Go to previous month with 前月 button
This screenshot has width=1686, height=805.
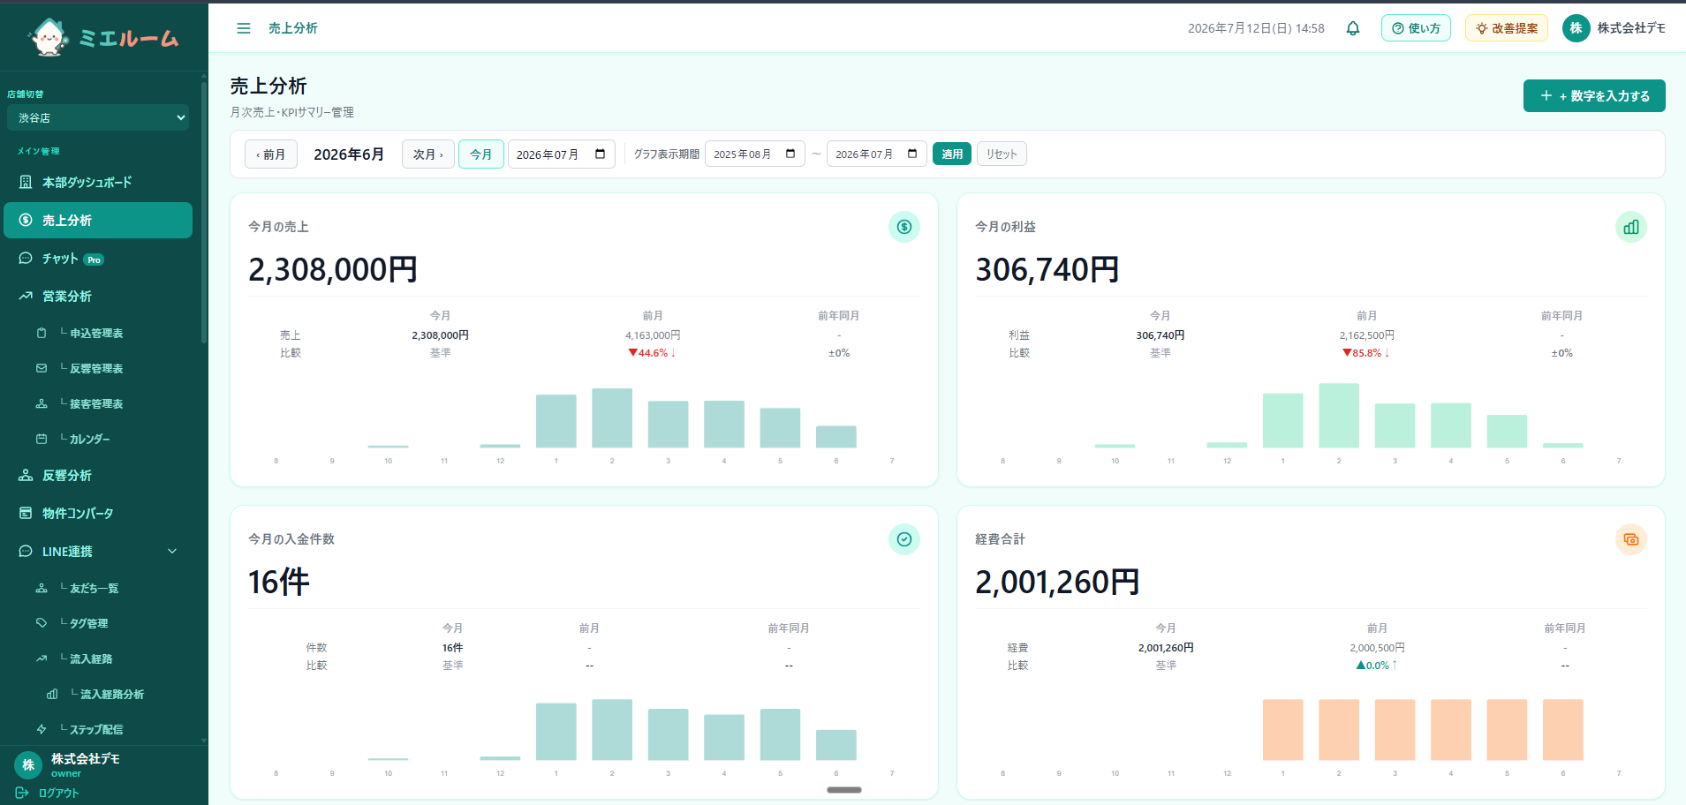coord(271,154)
